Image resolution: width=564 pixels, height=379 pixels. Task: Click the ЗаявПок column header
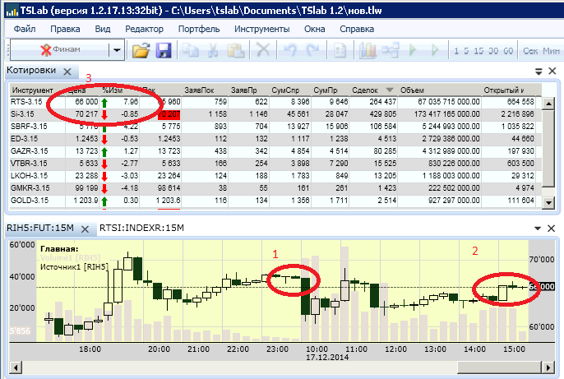(204, 90)
